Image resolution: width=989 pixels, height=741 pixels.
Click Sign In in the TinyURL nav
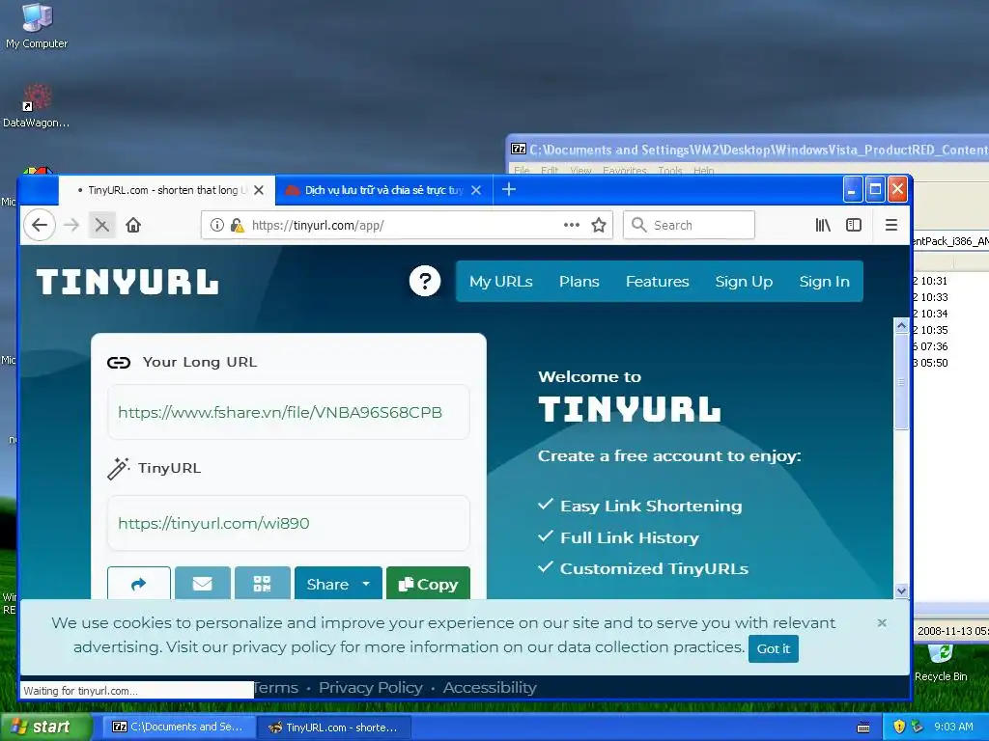(x=825, y=281)
